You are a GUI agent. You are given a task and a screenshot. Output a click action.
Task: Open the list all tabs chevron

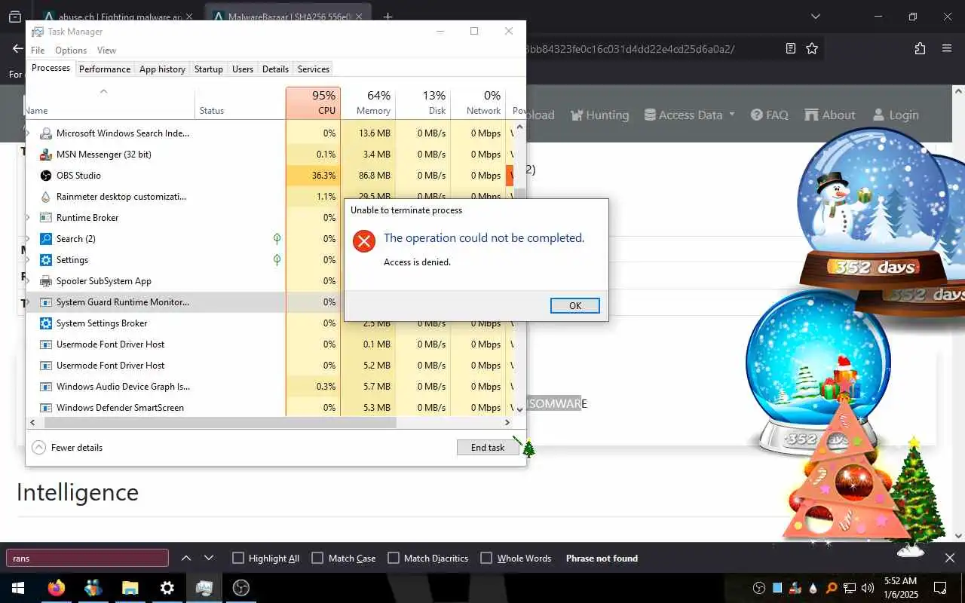[815, 17]
